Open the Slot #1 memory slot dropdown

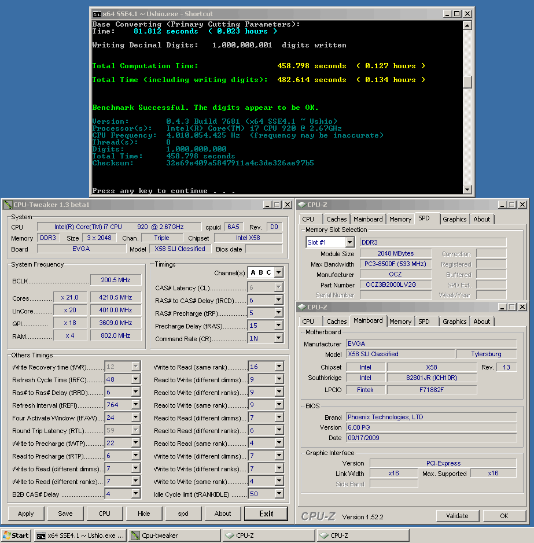point(349,242)
